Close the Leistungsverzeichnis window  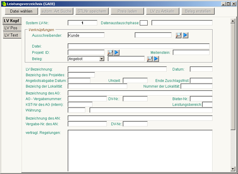coord(234,4)
